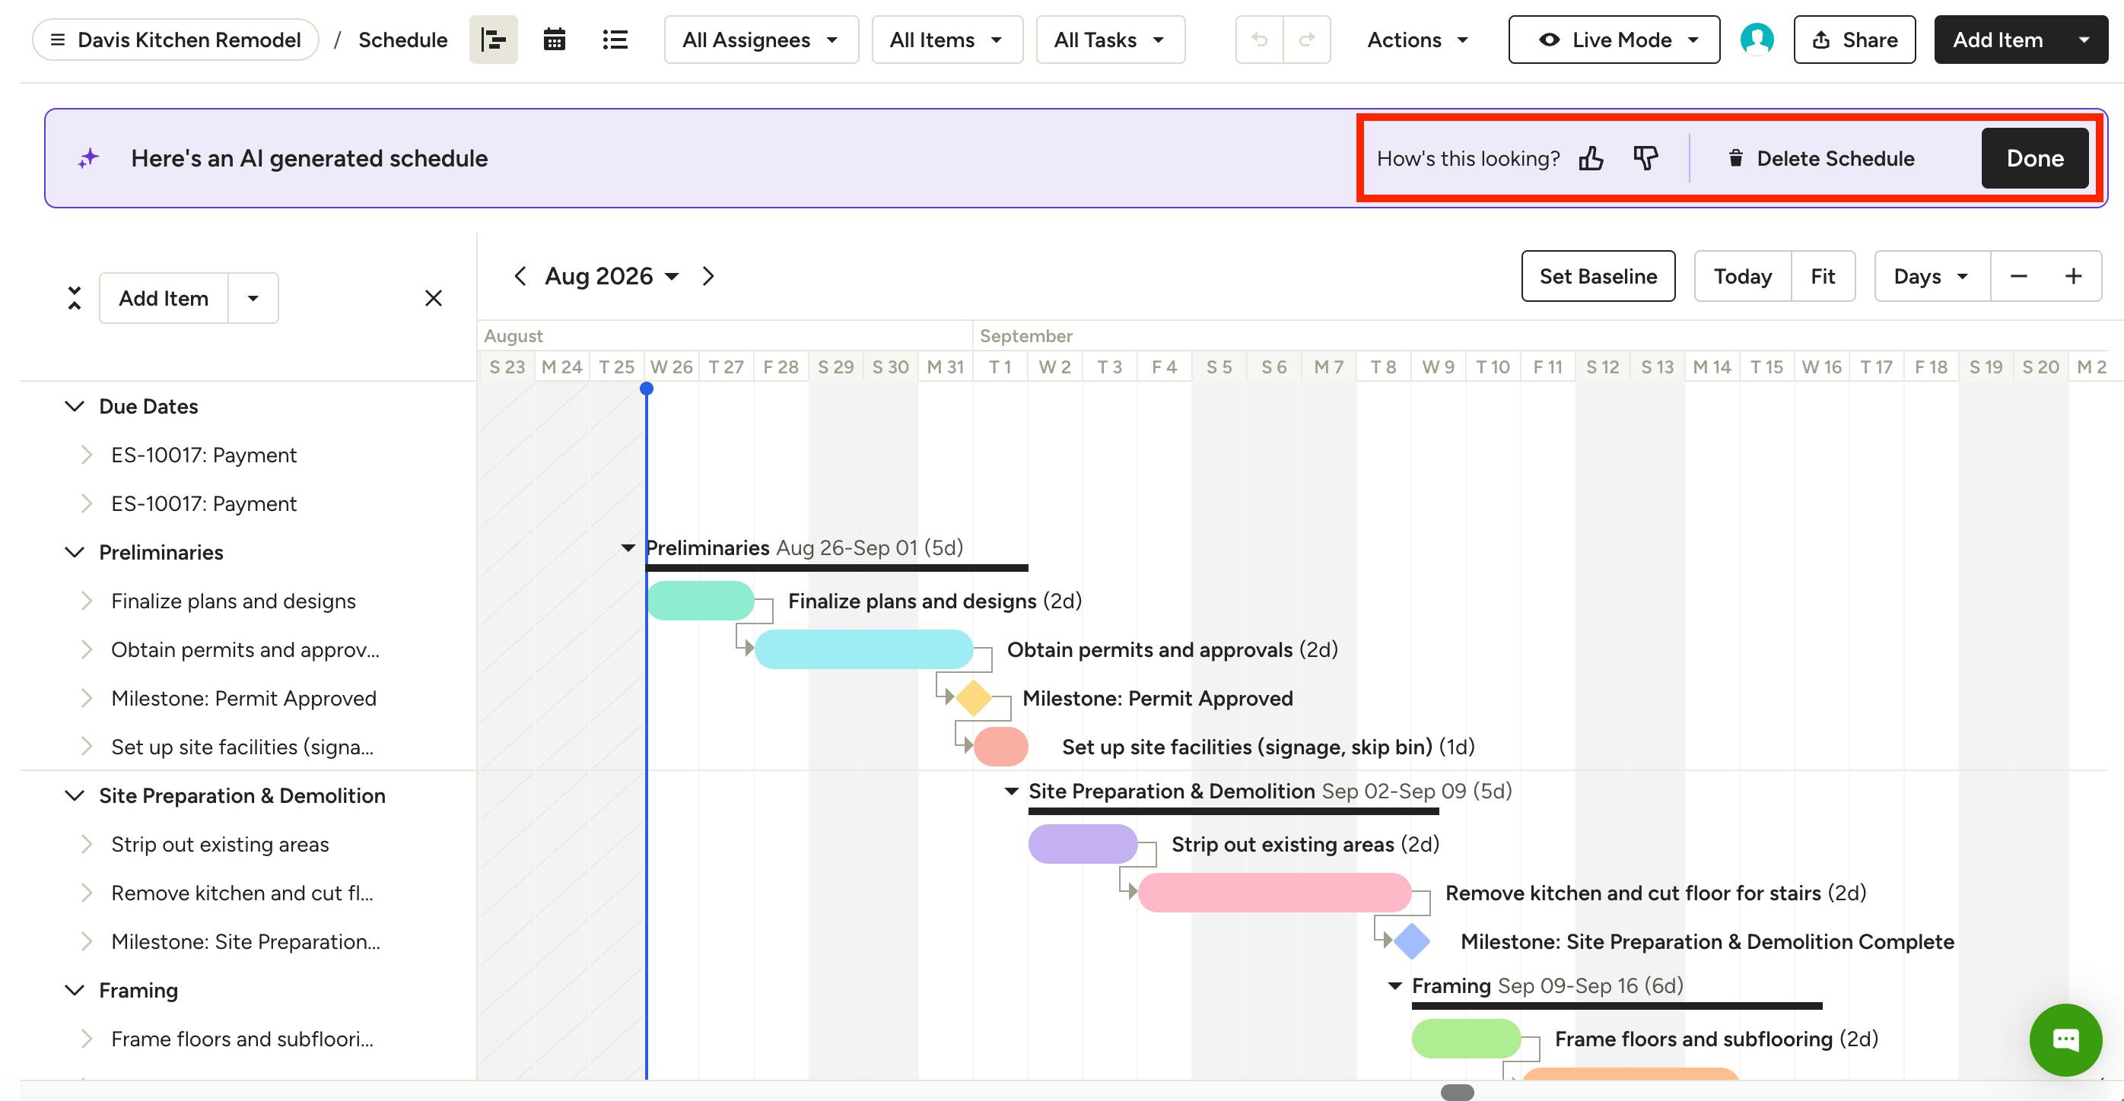Select the Finalize plans and designs bar
The width and height of the screenshot is (2124, 1101).
coord(701,601)
